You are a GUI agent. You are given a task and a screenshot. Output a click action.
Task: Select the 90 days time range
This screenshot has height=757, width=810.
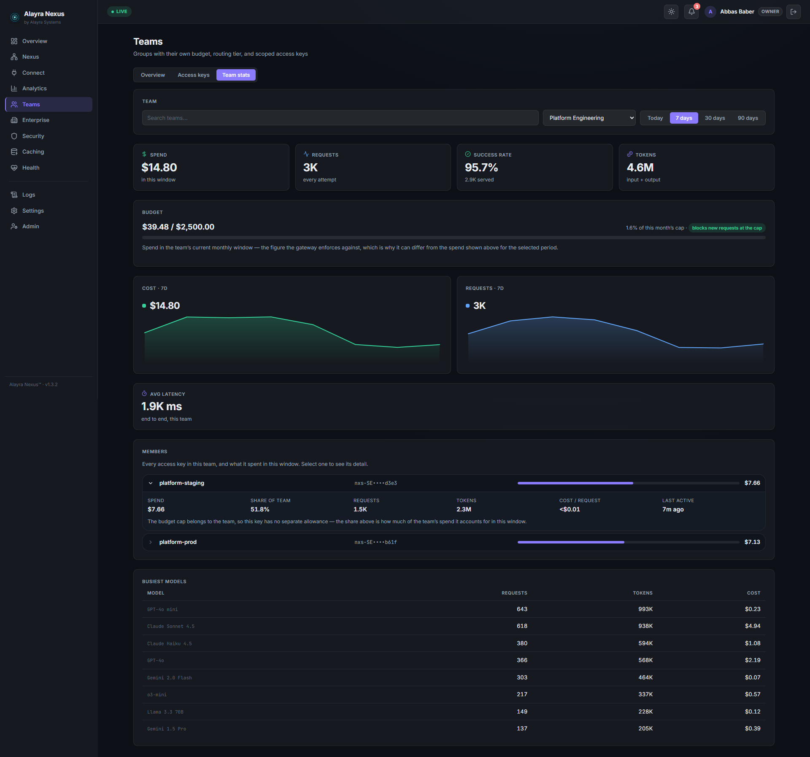tap(748, 118)
